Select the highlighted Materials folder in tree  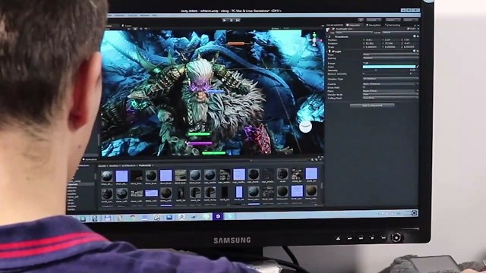point(80,184)
